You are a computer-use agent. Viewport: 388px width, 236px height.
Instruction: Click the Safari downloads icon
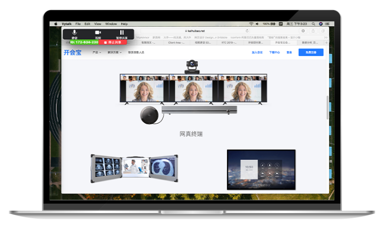point(303,31)
